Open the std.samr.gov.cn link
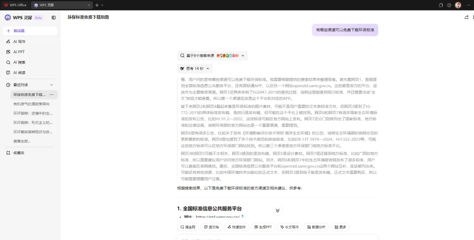Viewport: 474px width, 240px height. click(218, 217)
